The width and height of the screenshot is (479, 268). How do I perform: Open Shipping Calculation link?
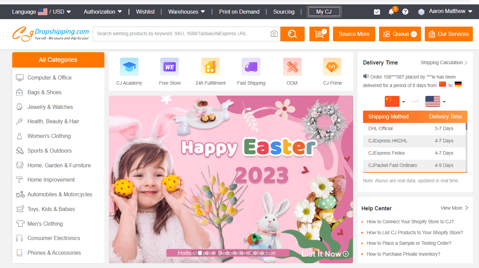[444, 62]
